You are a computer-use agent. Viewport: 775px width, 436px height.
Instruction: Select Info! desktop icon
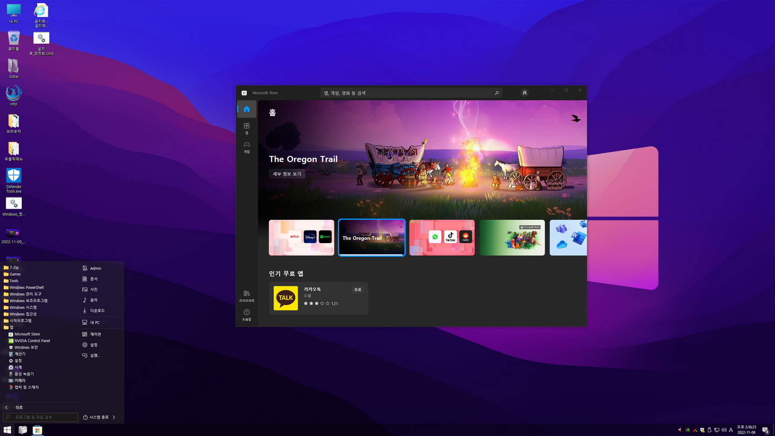click(x=14, y=95)
